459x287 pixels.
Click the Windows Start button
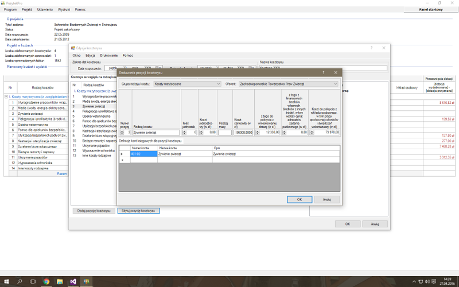point(5,282)
